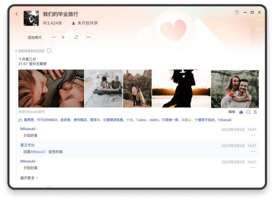Open options for 星之卡比's reply
Viewport: 274px width, 200px height.
tap(253, 151)
